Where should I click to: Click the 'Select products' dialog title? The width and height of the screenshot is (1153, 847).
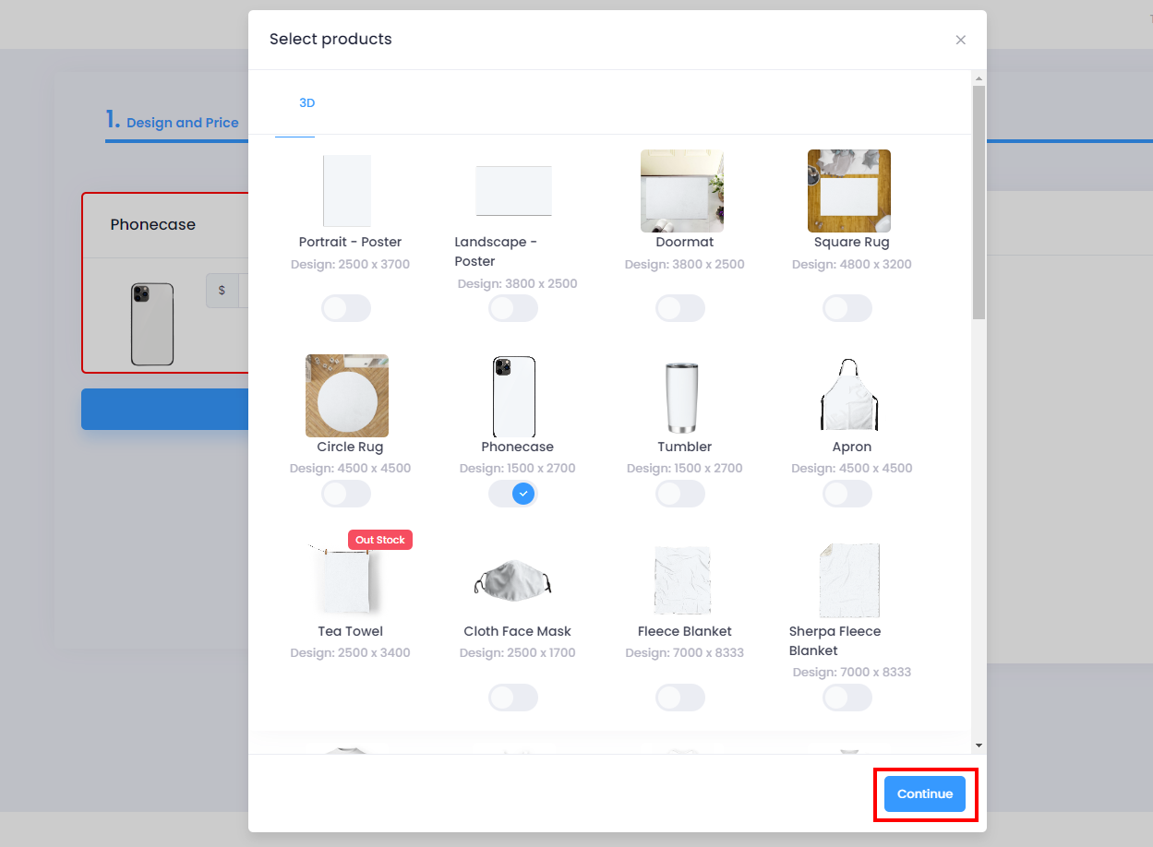(x=330, y=39)
